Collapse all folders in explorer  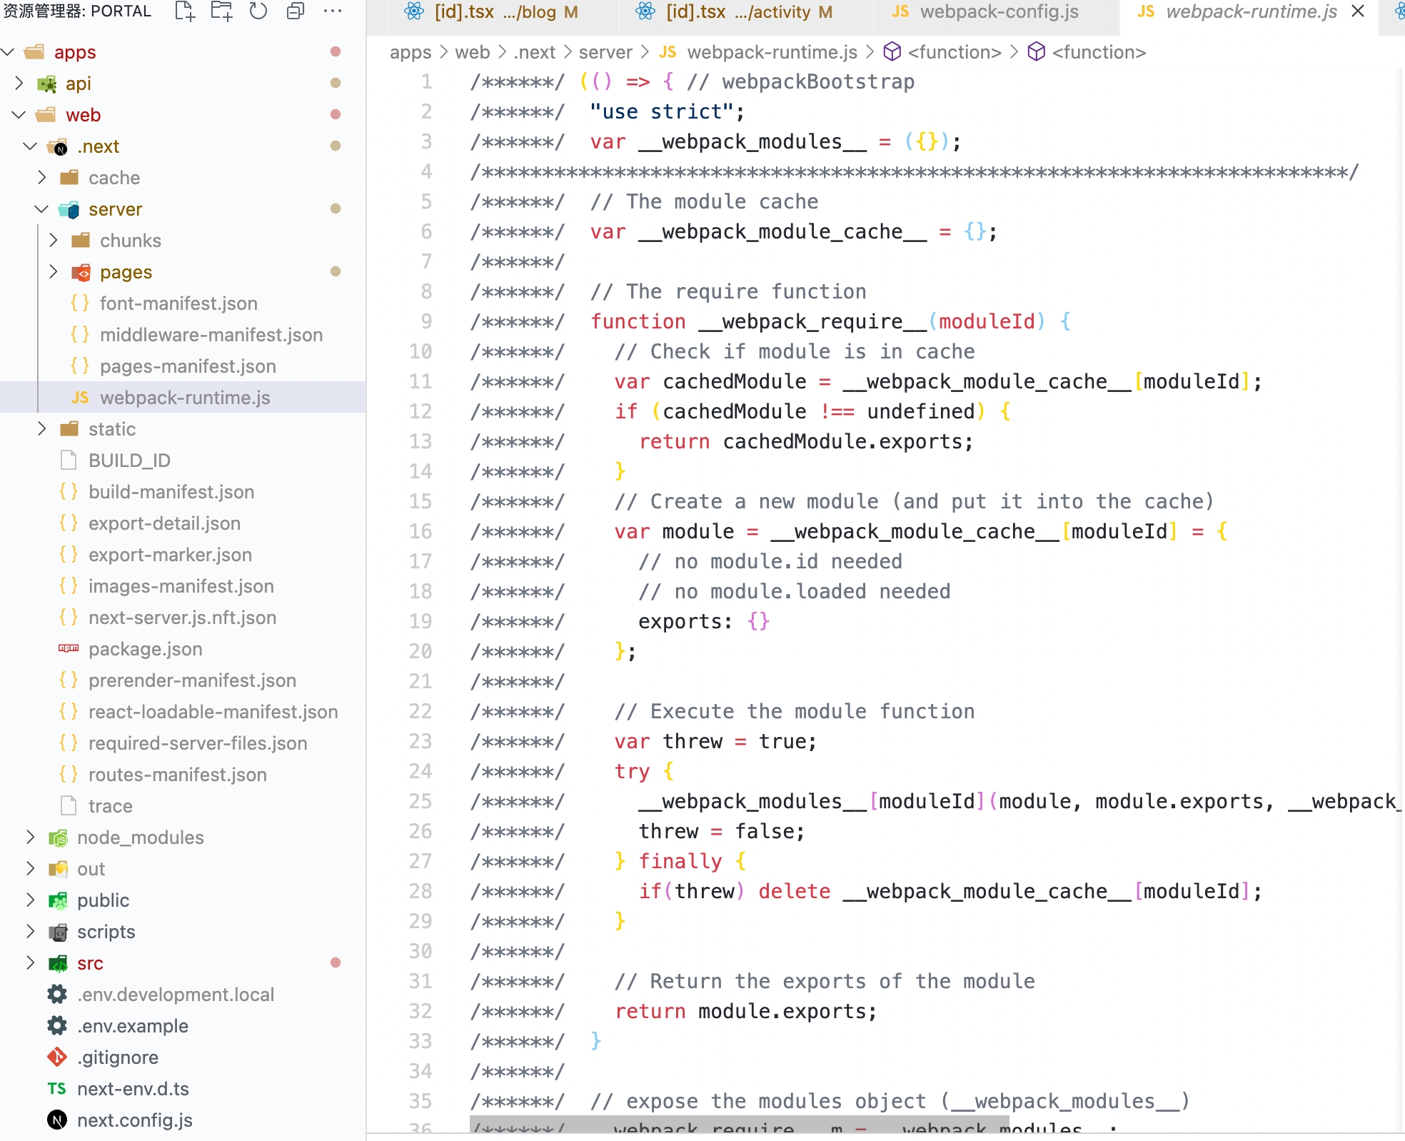pos(296,11)
